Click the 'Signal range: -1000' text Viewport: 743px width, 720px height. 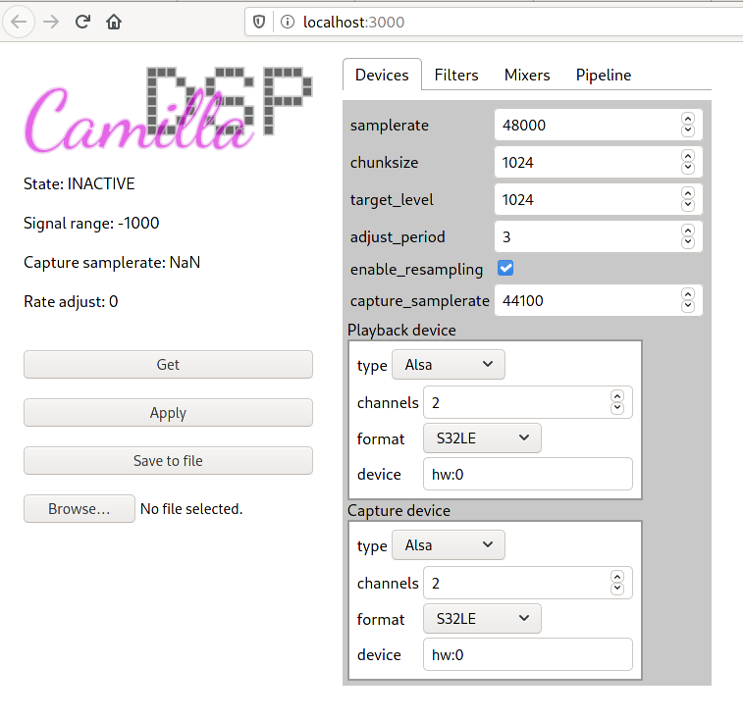coord(91,223)
